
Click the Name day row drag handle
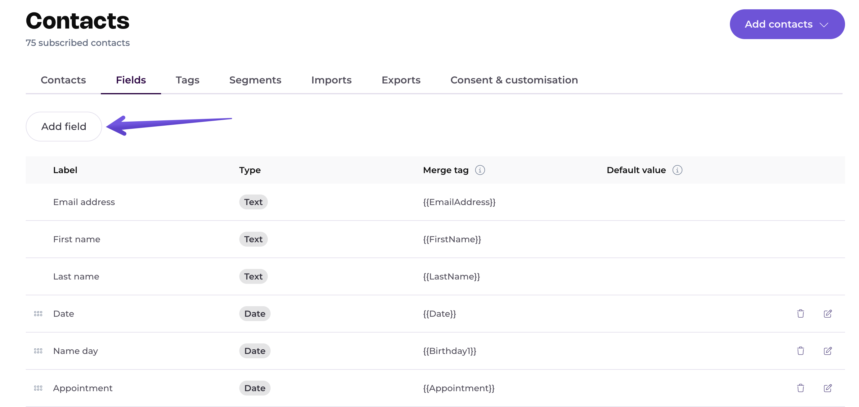(x=38, y=351)
